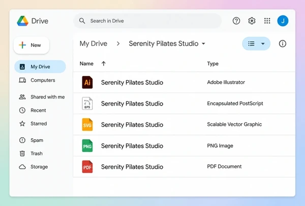The width and height of the screenshot is (305, 206).
Task: Expand the Serenity Pilates Studio folder dropdown
Action: tap(203, 43)
